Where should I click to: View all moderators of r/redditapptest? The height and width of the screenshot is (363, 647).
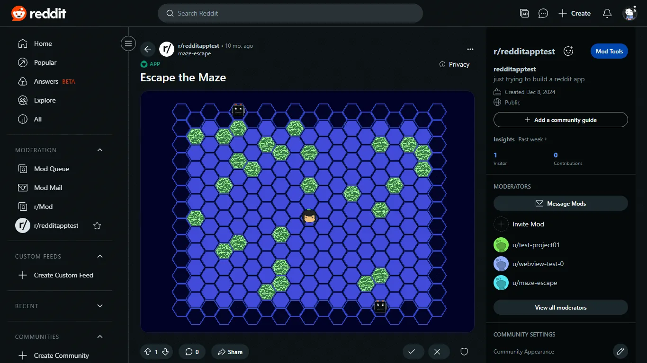[560, 307]
